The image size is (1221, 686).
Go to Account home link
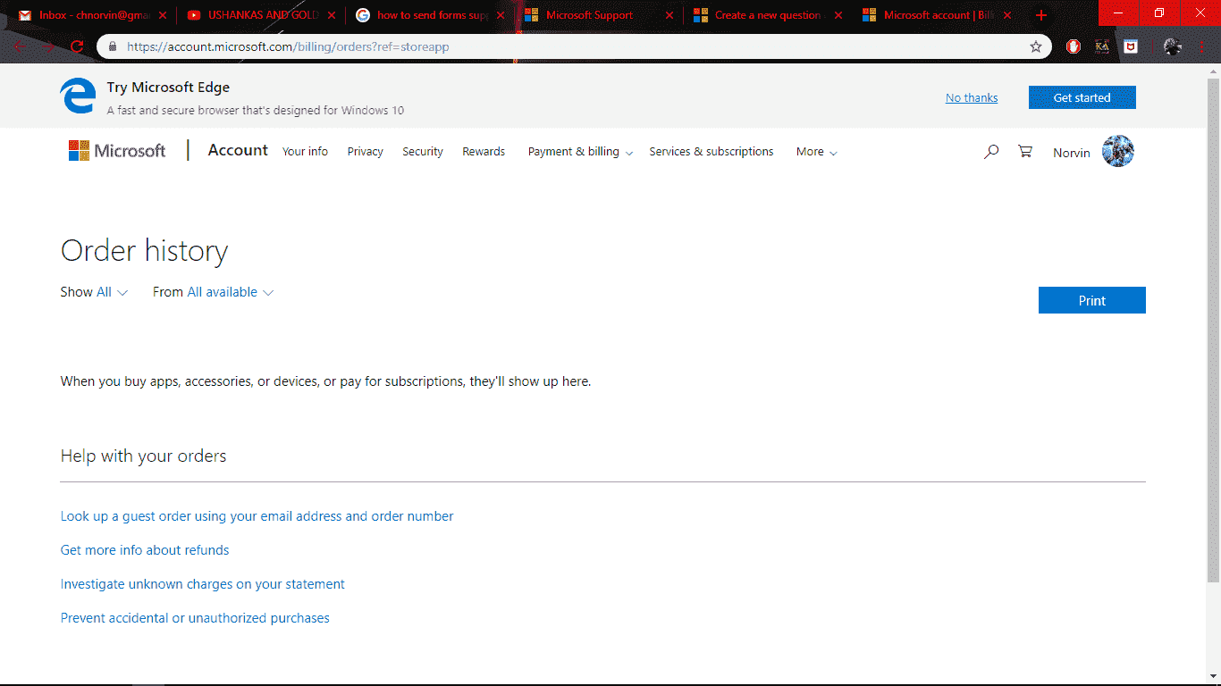238,150
